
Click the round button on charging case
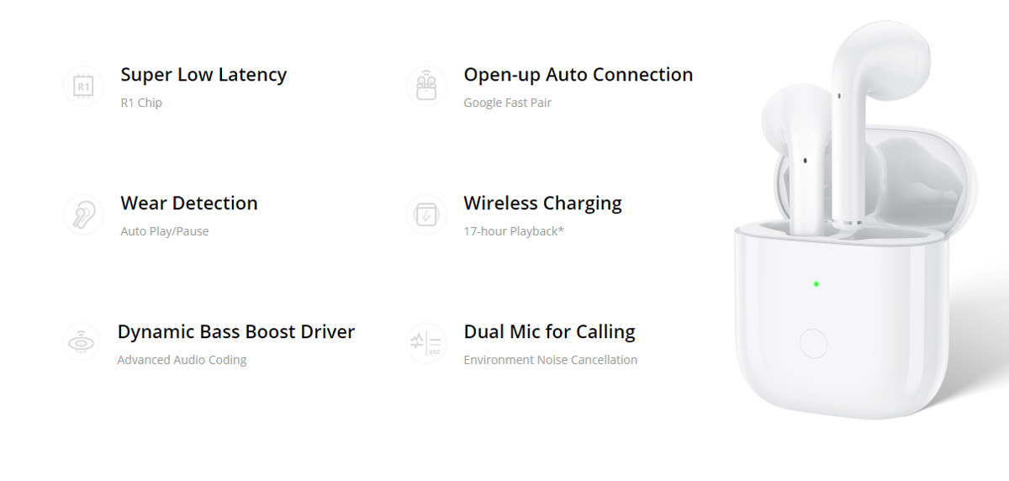(x=813, y=344)
